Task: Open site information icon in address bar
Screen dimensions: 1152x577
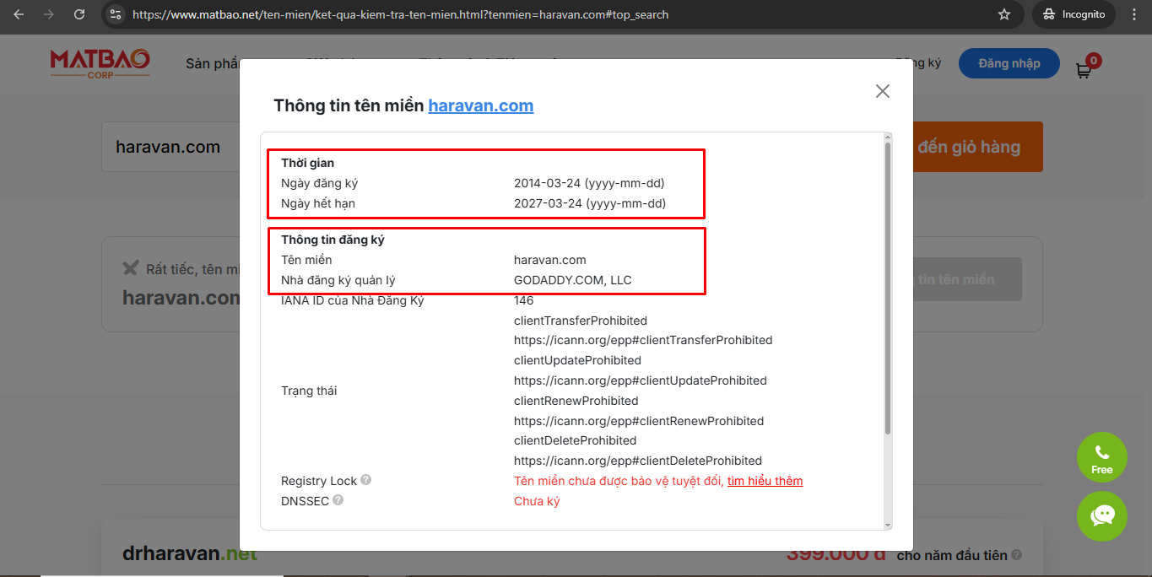Action: click(x=116, y=14)
